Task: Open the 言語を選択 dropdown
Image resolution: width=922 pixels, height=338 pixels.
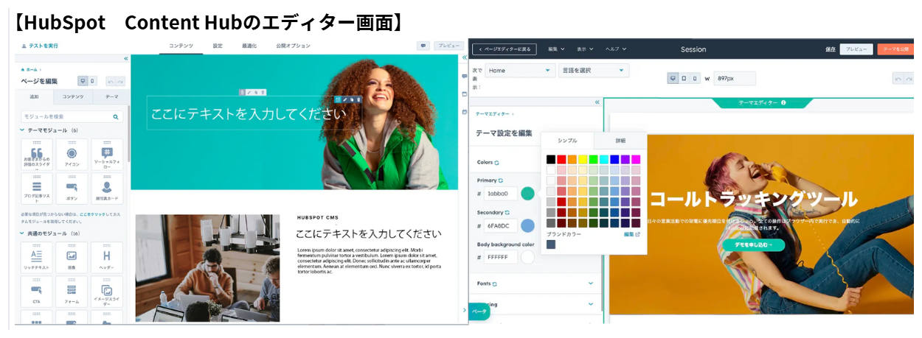Action: pos(593,71)
